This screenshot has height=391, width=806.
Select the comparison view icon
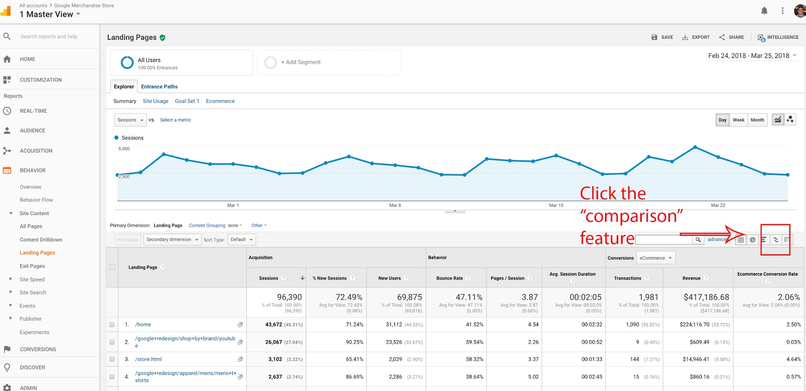pyautogui.click(x=775, y=240)
